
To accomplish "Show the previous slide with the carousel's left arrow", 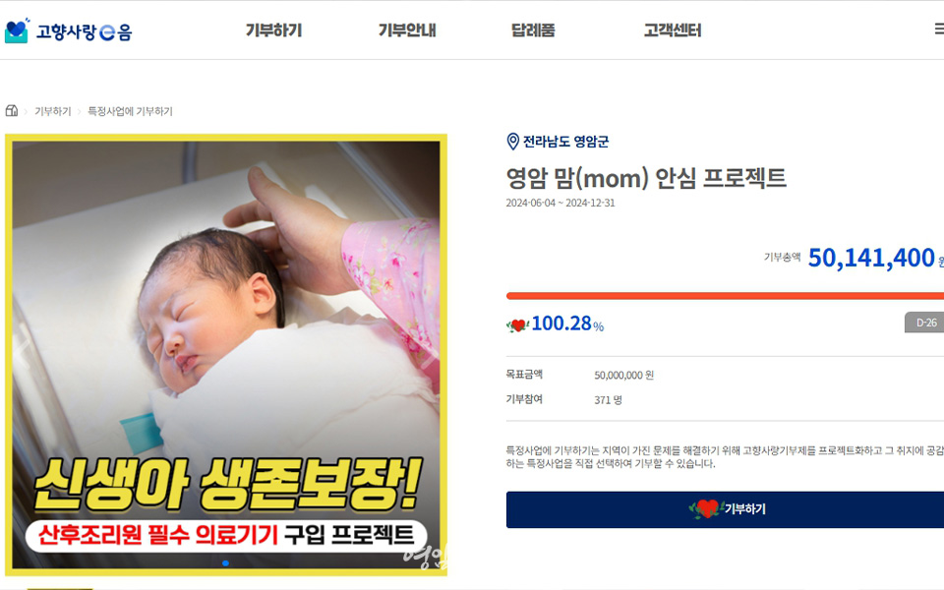I will click(x=22, y=353).
